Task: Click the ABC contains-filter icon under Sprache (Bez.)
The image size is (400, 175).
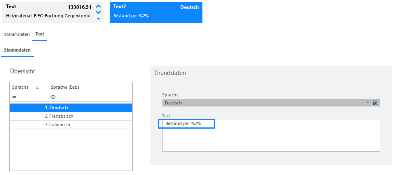Action: point(53,97)
